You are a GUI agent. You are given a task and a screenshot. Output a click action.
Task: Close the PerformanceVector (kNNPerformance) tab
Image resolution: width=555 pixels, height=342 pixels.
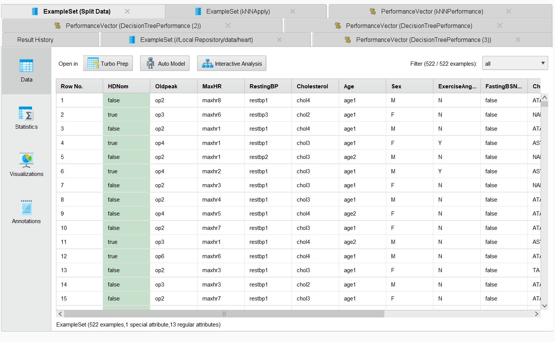click(x=509, y=11)
